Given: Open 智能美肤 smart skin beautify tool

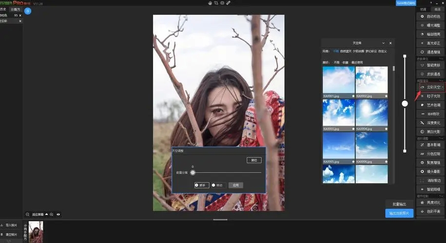Looking at the screenshot, I should coord(430,65).
